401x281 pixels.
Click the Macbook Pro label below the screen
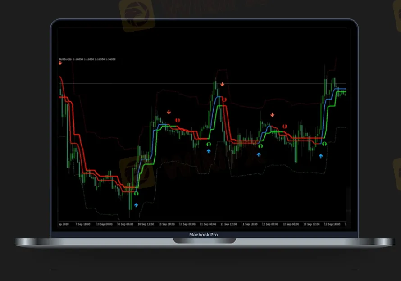[x=202, y=235]
